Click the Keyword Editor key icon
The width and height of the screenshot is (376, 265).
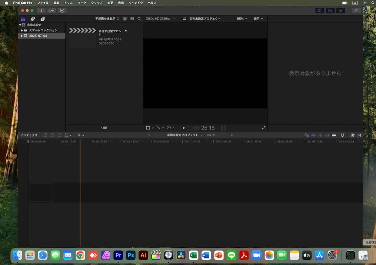point(52,10)
